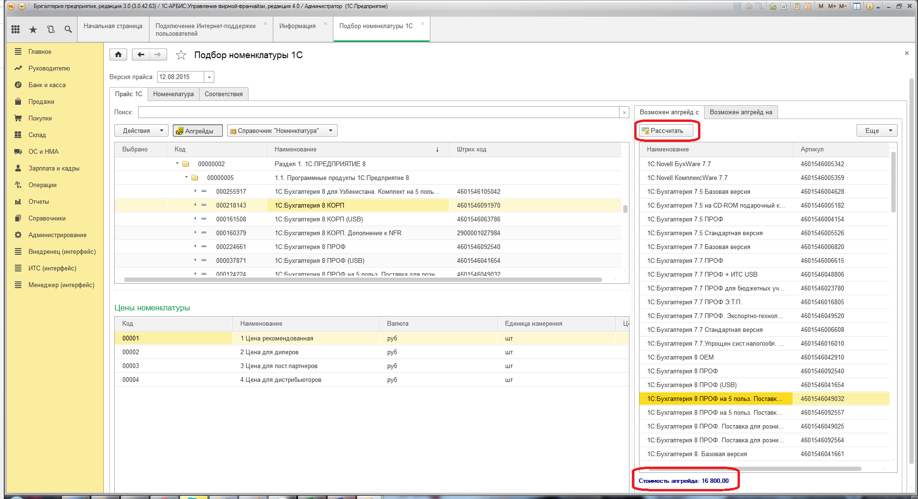Click the Версия прайса date field
918x499 pixels.
[x=181, y=77]
